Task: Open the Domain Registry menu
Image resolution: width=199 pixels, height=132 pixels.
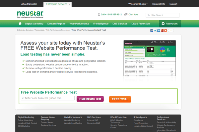Action: [56, 24]
